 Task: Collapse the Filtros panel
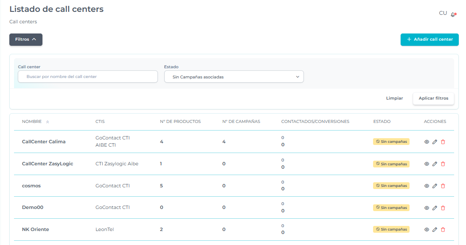coord(26,39)
